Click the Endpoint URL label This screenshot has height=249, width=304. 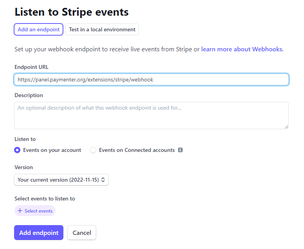(31, 67)
